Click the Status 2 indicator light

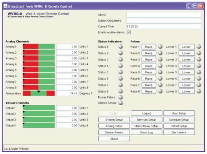121,53
